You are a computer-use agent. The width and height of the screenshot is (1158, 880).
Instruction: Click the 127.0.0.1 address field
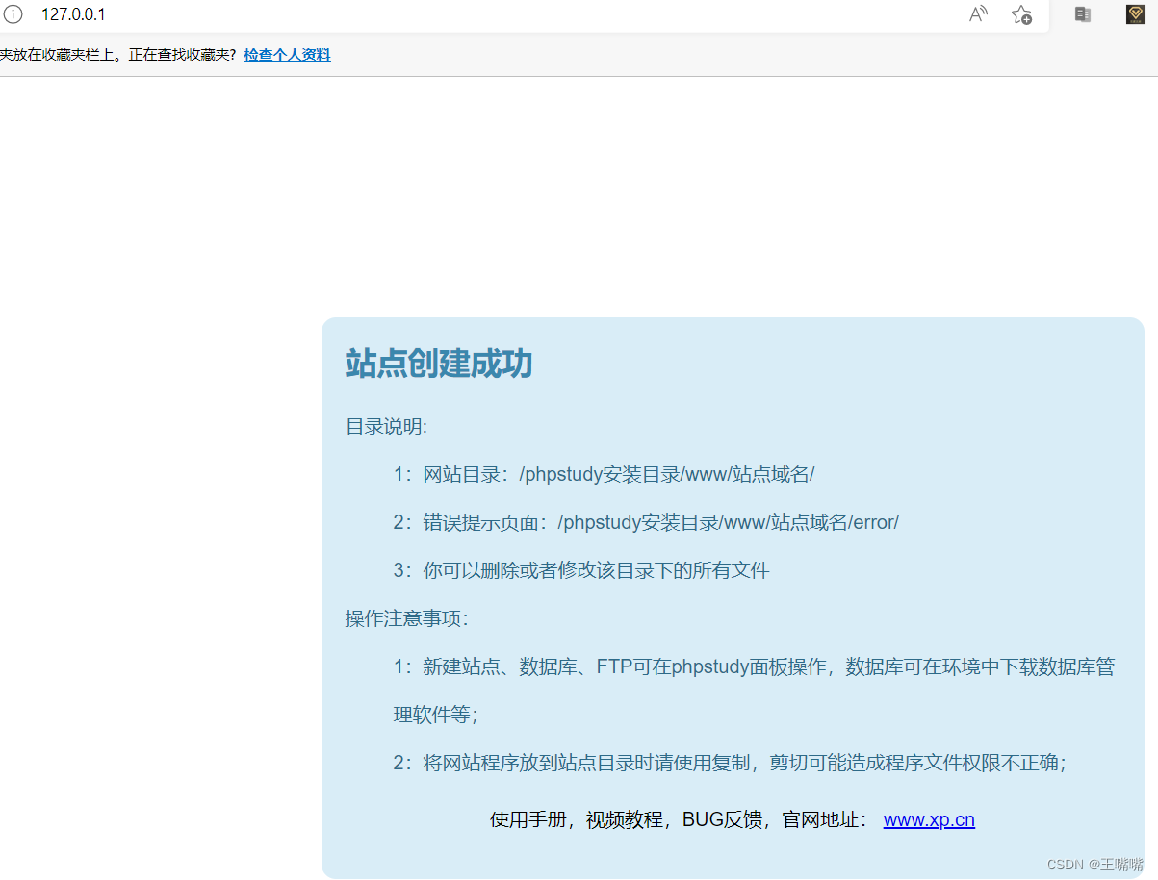73,14
